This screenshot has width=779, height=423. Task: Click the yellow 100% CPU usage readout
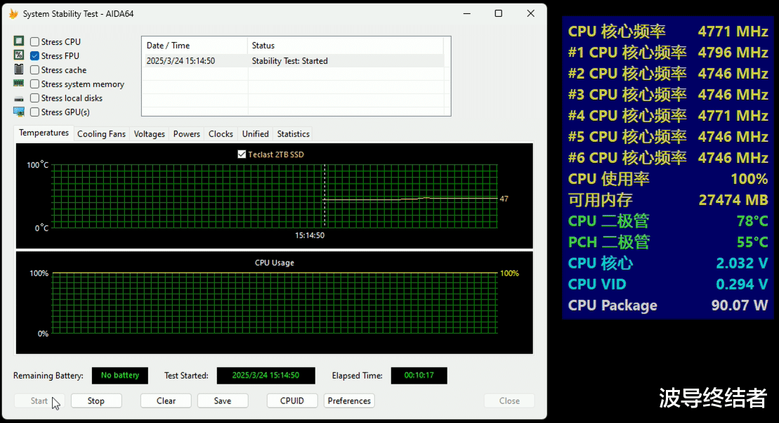509,273
